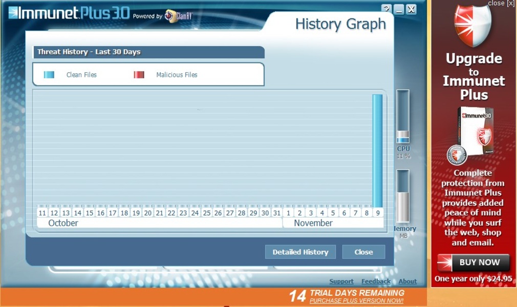Open the Support link
Viewport: 517px width, 307px height.
click(x=341, y=281)
